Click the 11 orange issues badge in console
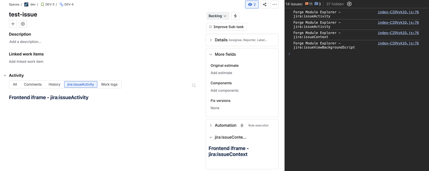 click(x=309, y=4)
